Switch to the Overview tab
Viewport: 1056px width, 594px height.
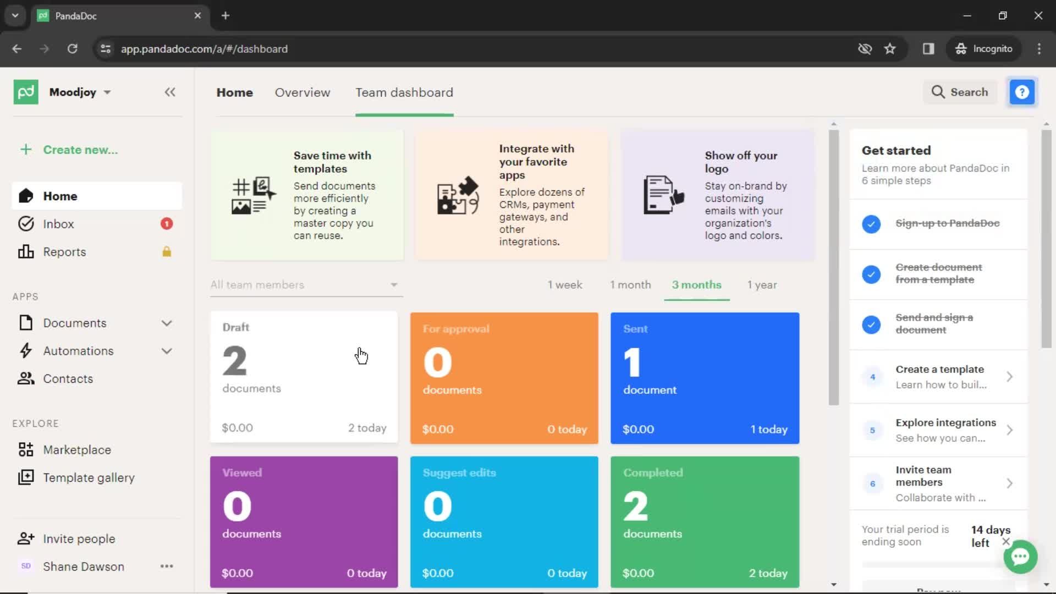click(x=302, y=92)
